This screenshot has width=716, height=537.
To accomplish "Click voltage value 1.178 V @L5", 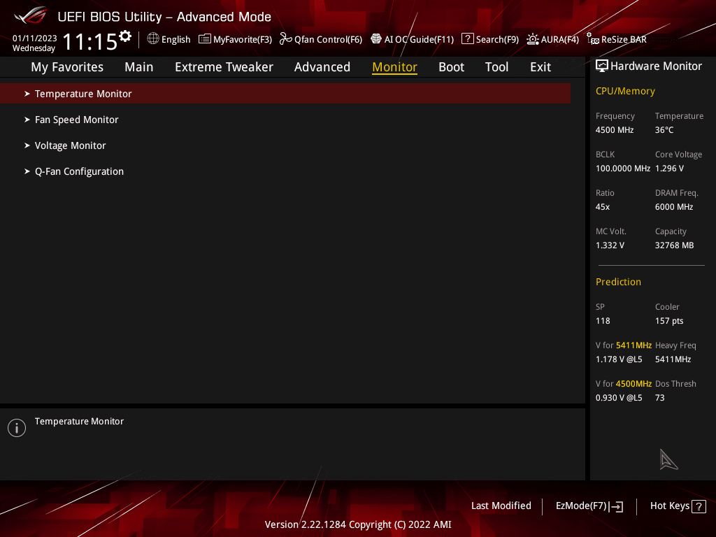I will pyautogui.click(x=619, y=359).
